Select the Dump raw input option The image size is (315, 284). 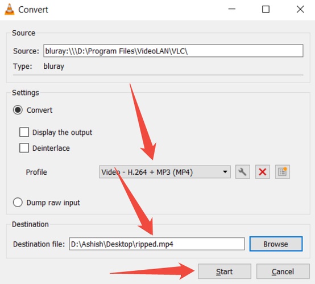coord(18,203)
